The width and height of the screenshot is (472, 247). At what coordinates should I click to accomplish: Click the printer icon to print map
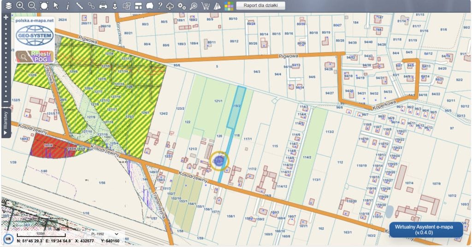point(103,6)
